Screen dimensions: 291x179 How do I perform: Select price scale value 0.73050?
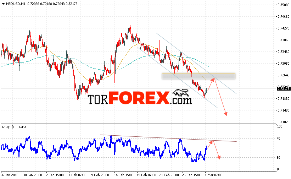[284, 63]
